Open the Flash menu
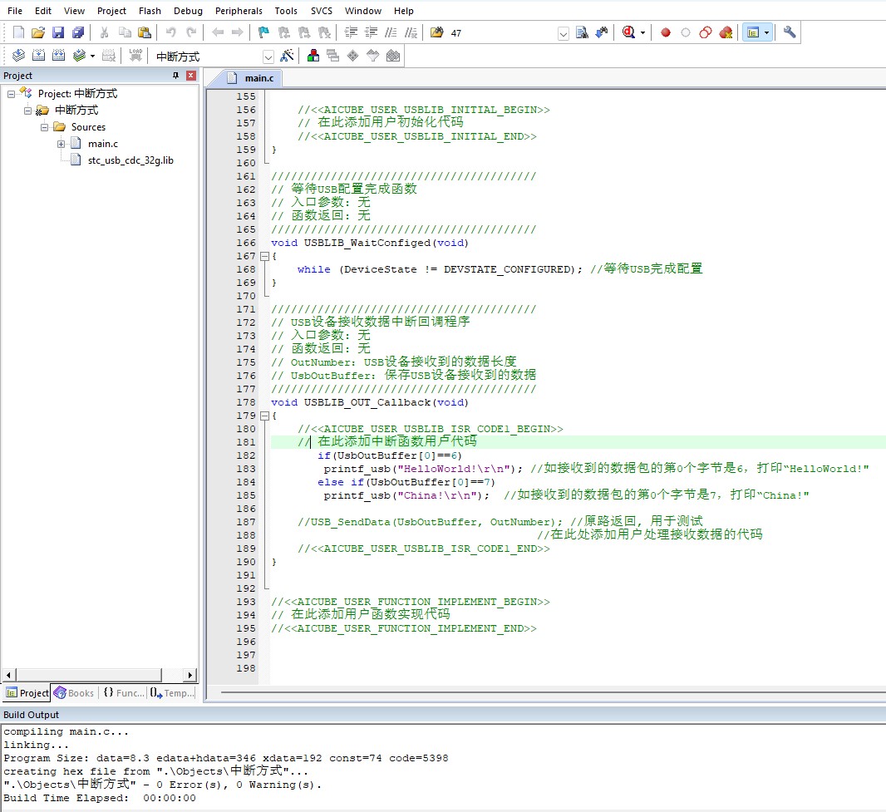 150,11
